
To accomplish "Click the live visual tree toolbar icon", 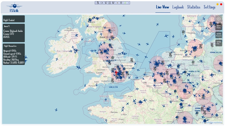I will (x=98, y=3).
